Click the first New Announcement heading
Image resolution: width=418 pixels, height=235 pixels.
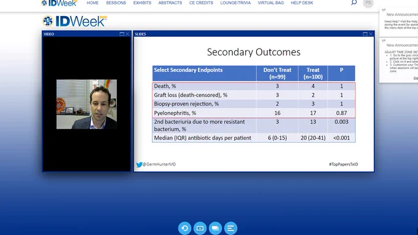(402, 14)
